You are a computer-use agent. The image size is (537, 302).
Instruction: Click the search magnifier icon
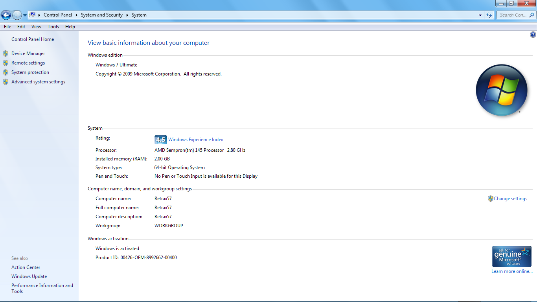531,15
